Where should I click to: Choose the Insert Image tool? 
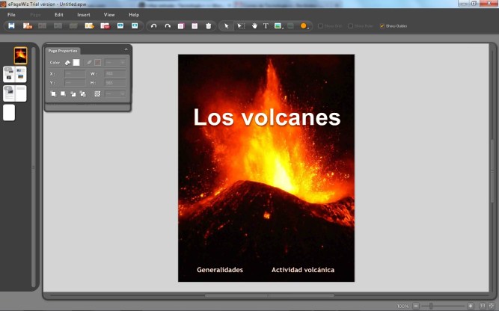coord(278,25)
